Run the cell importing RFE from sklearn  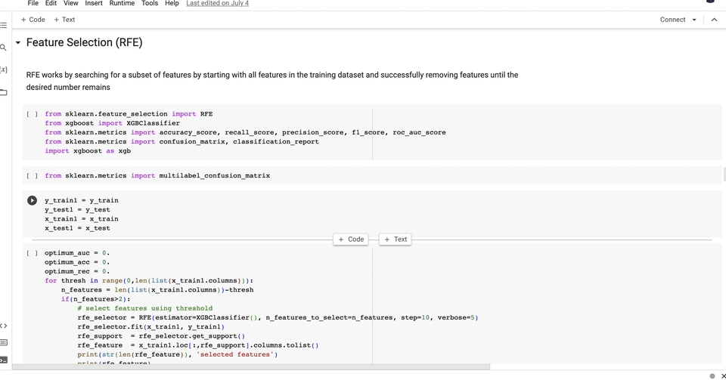tap(32, 114)
